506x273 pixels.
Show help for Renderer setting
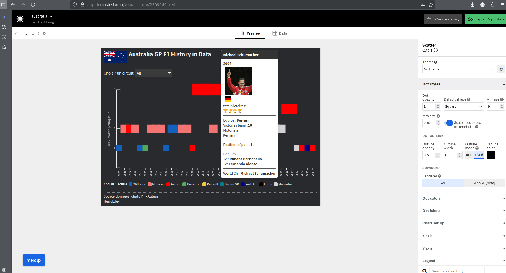pos(440,176)
